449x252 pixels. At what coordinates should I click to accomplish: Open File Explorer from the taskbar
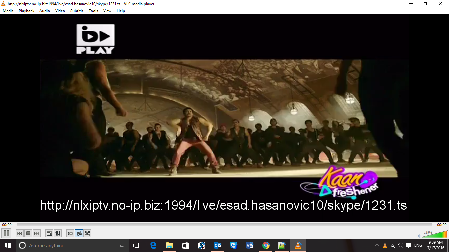(x=169, y=245)
